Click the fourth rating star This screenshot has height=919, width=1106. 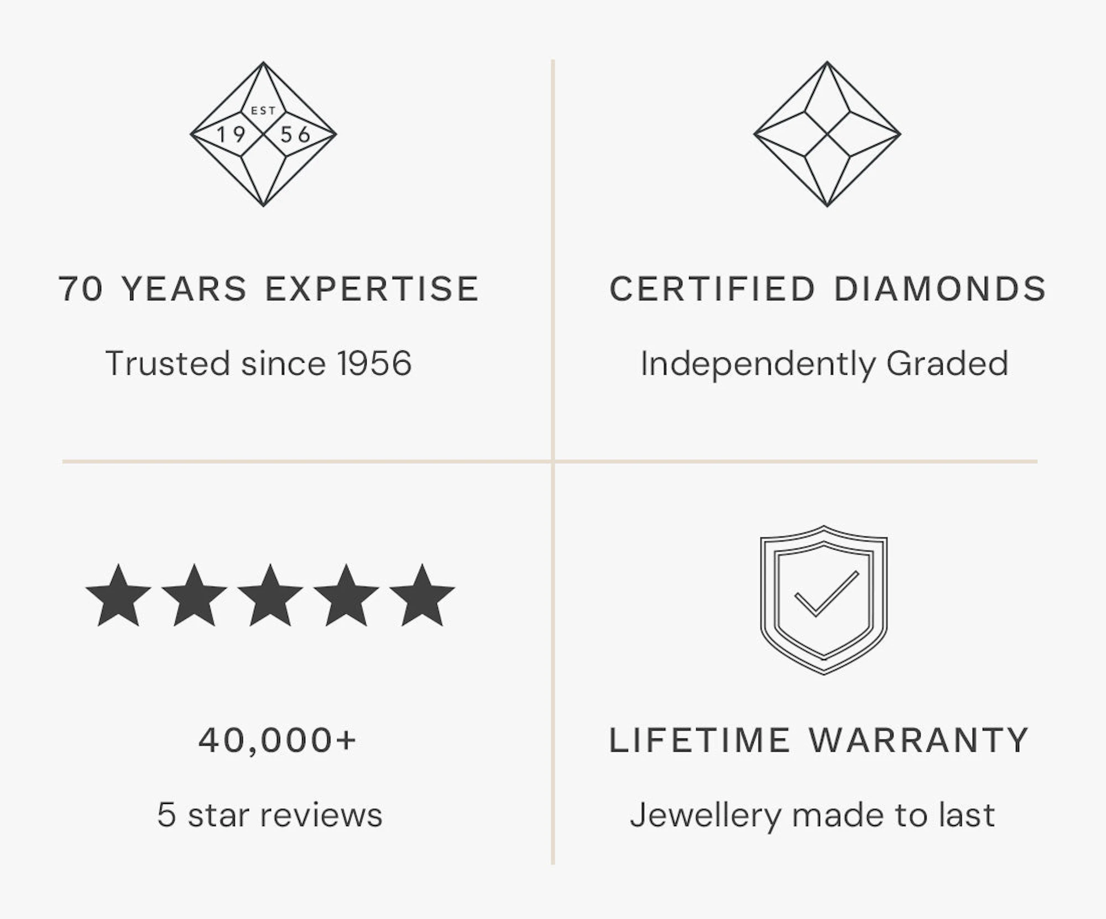pos(346,597)
